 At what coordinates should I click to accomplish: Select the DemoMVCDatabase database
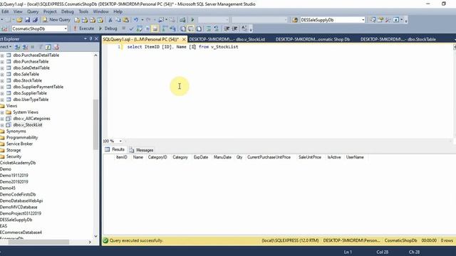pyautogui.click(x=19, y=207)
